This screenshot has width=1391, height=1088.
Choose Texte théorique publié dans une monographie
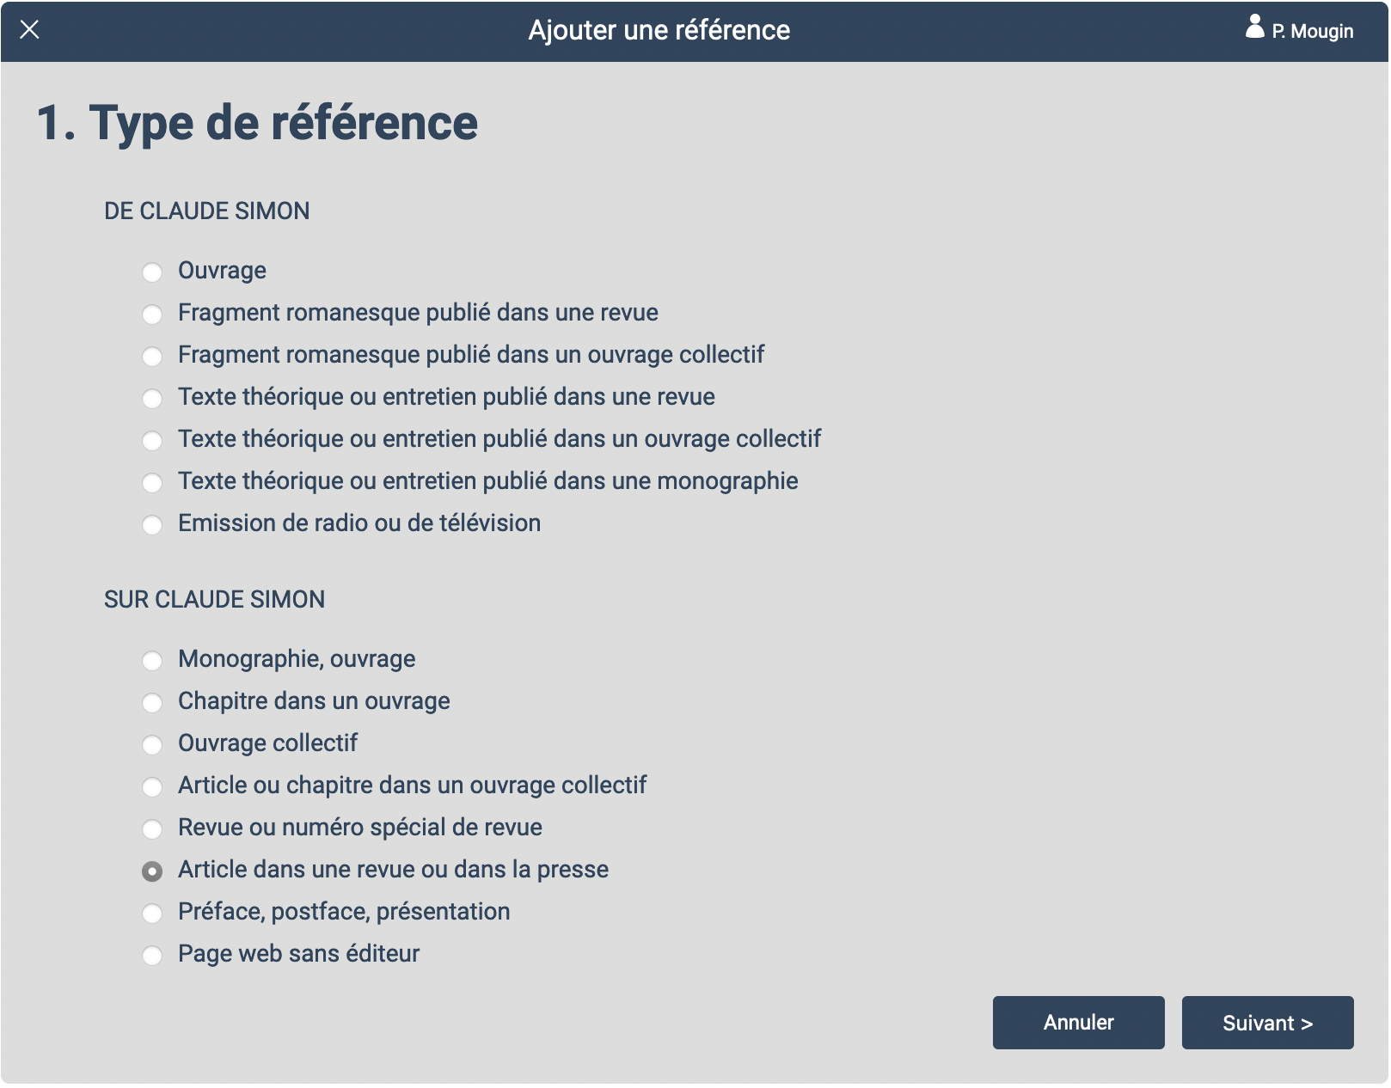pos(152,483)
